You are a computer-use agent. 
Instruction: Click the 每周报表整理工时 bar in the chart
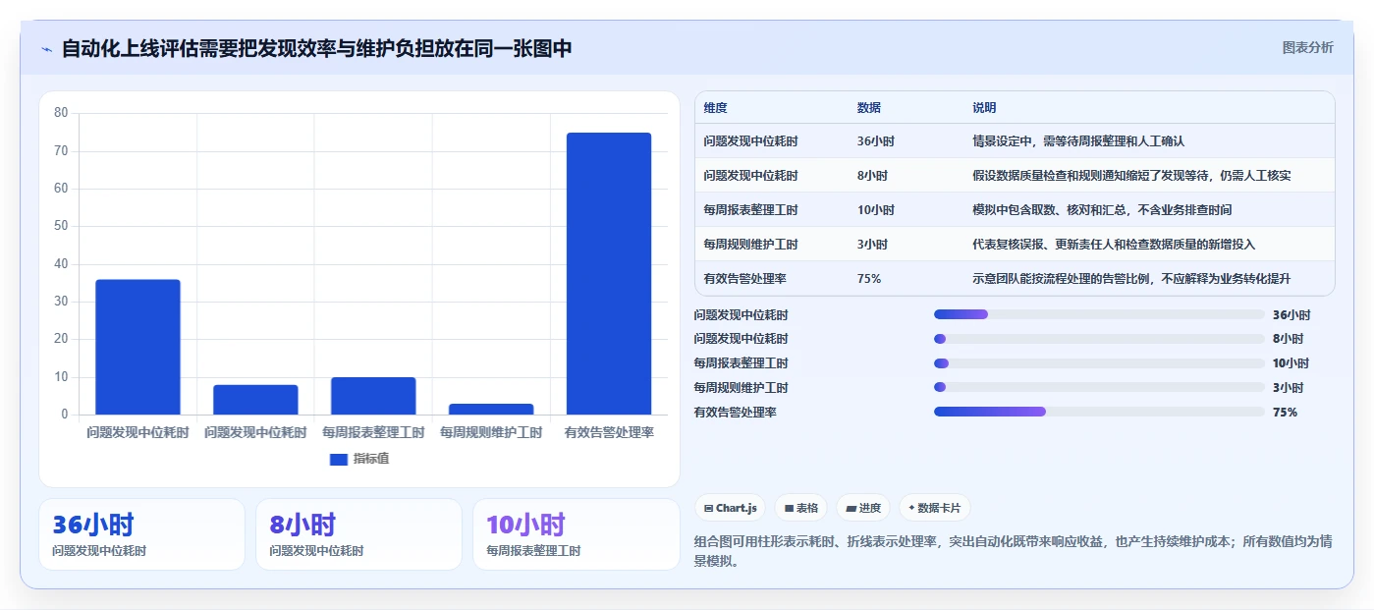point(373,396)
